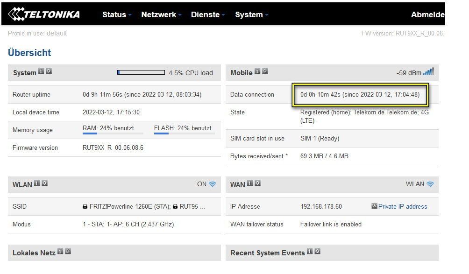This screenshot has height=274, width=469.
Task: Open the WLAN panel settings icon
Action: click(x=44, y=183)
